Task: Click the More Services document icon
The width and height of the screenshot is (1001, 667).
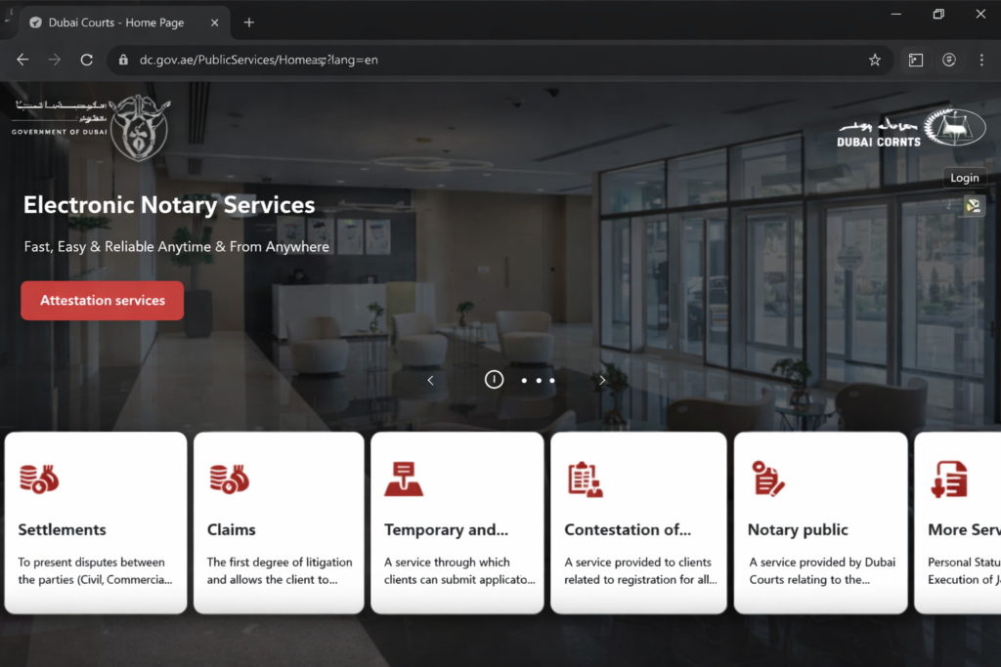Action: 949,479
